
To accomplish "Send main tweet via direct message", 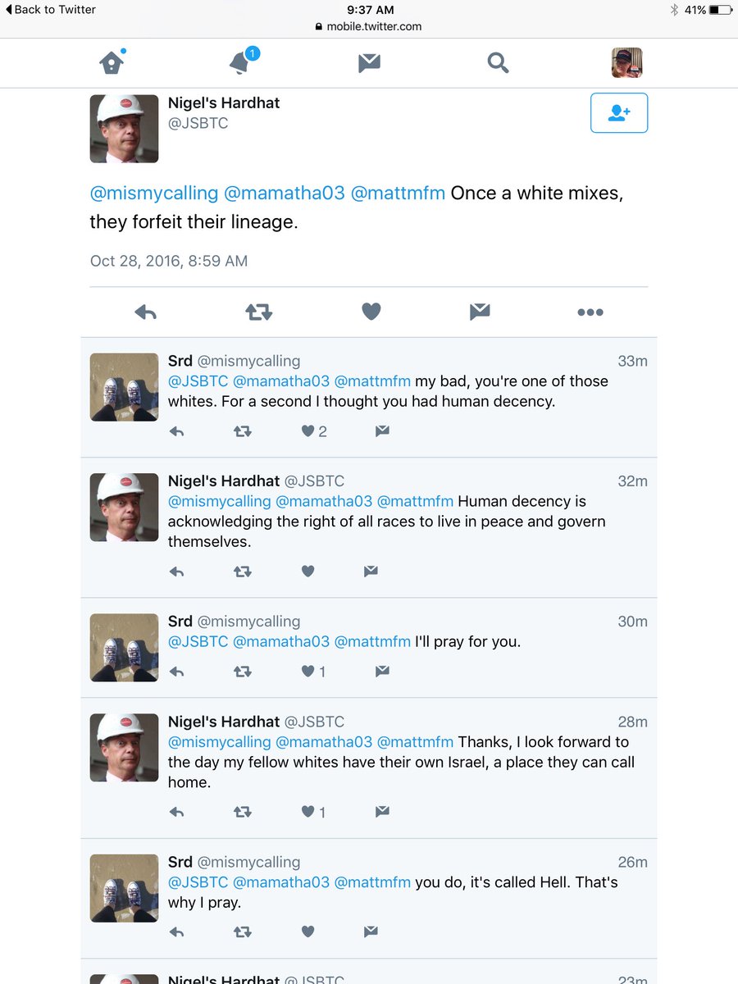I will click(480, 312).
